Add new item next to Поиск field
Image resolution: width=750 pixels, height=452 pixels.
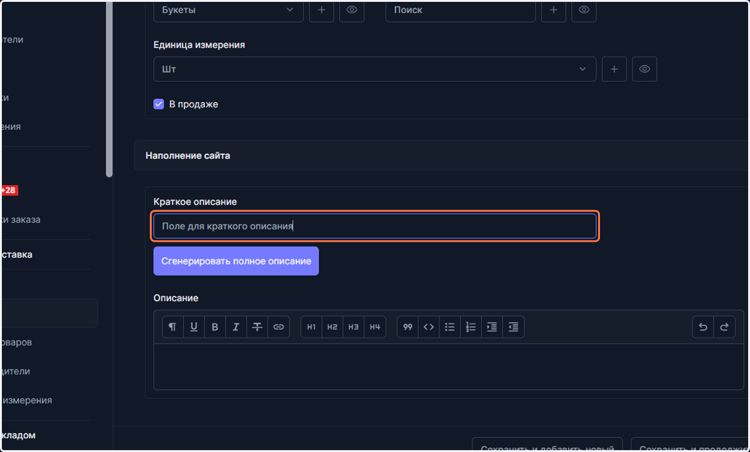(x=553, y=10)
